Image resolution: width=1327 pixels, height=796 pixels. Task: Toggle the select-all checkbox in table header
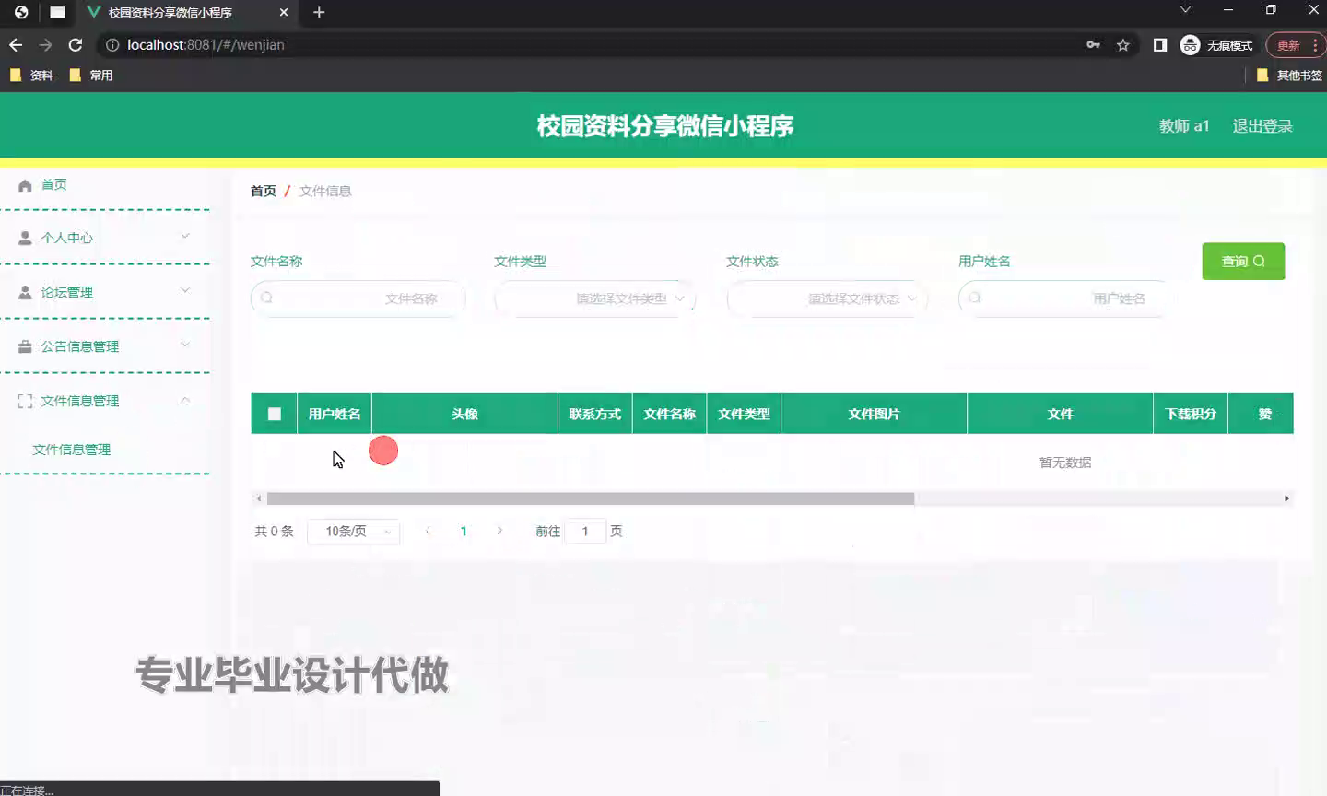tap(274, 414)
